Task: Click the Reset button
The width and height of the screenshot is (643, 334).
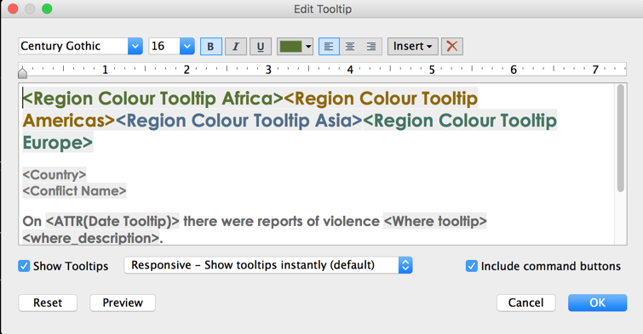Action: (48, 303)
